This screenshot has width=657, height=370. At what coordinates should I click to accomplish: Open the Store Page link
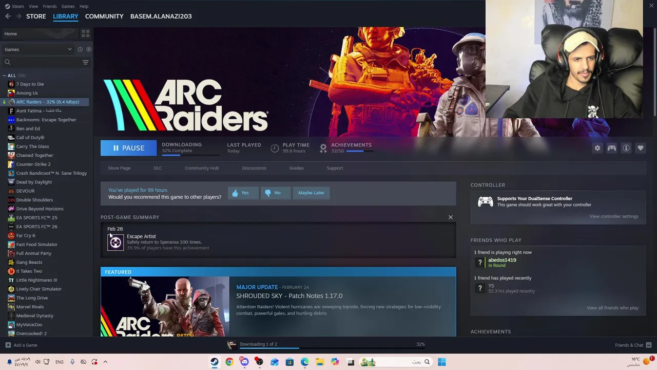point(119,168)
